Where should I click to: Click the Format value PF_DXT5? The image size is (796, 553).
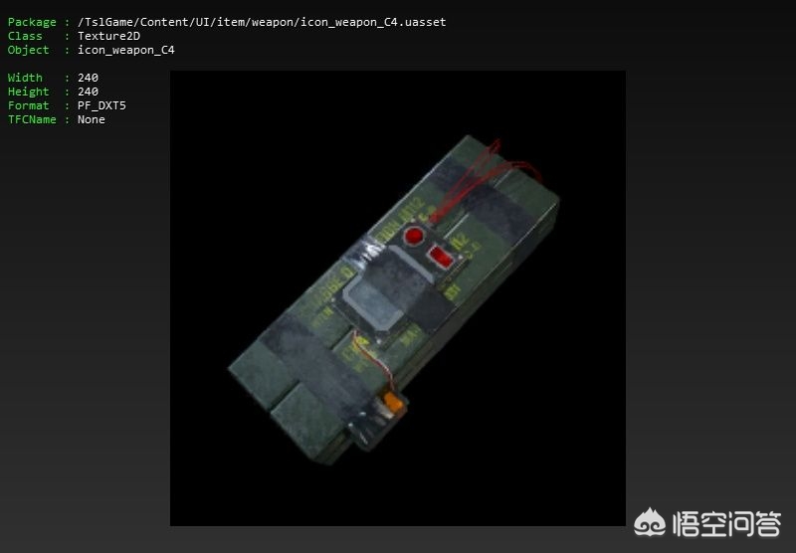click(101, 105)
